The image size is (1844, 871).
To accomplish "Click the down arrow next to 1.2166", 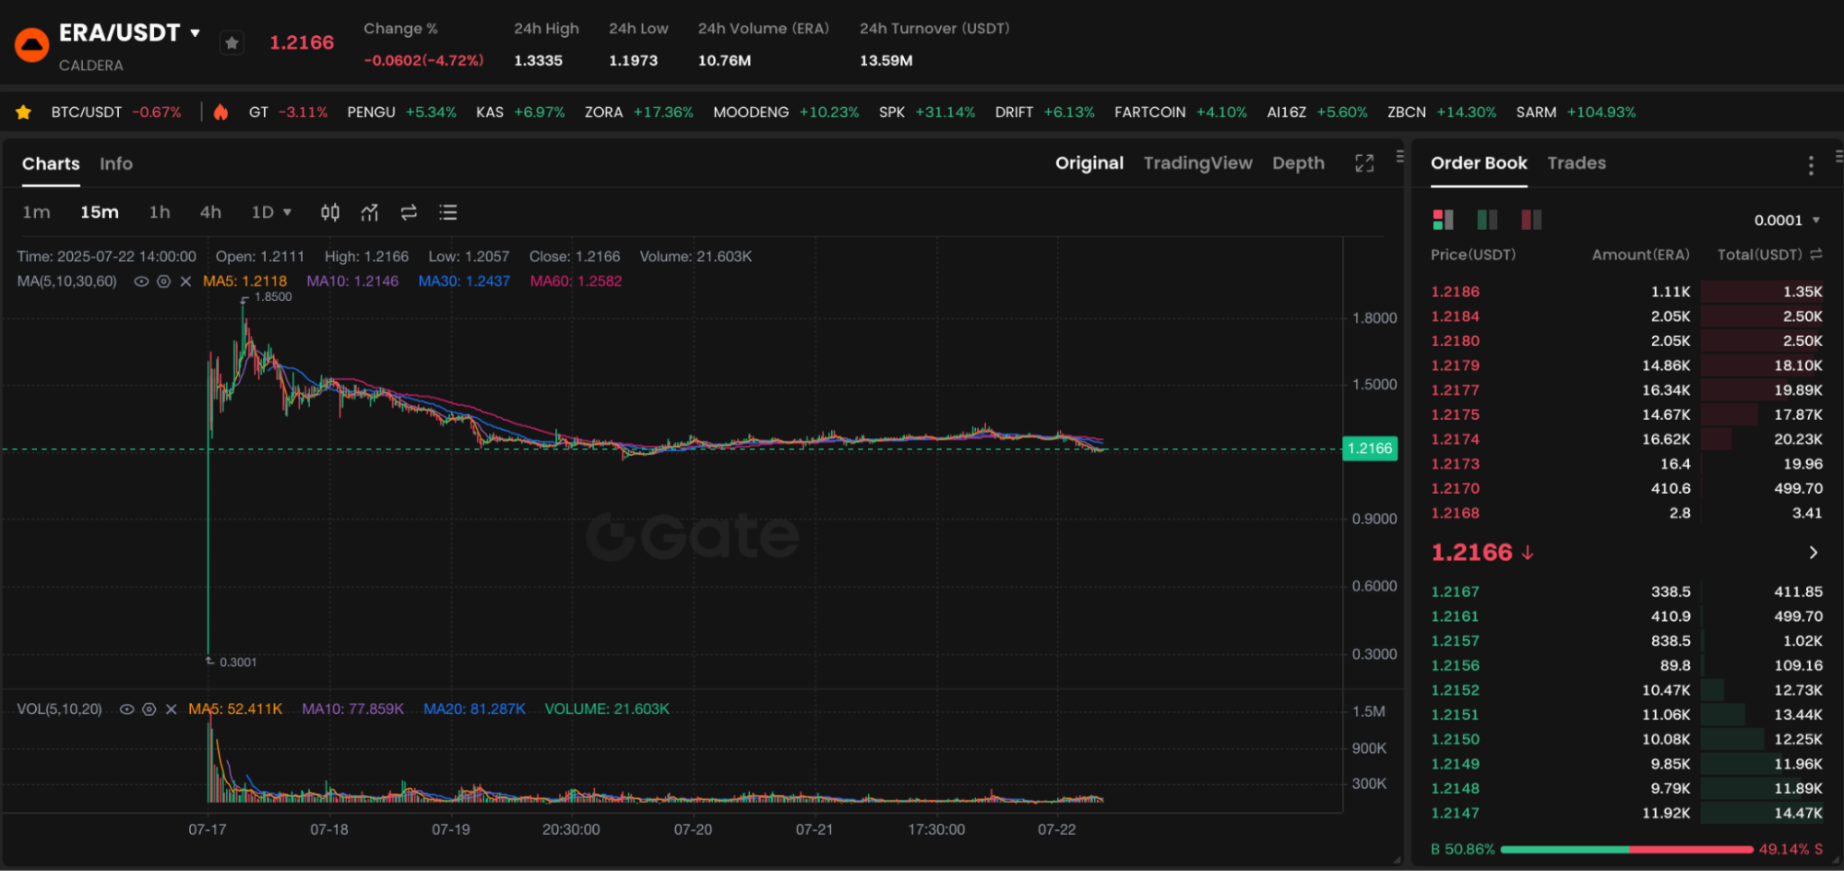I will coord(1528,553).
